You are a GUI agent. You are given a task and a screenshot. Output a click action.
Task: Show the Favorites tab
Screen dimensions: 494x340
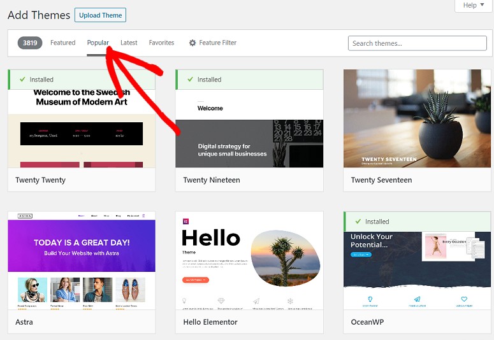tap(161, 43)
